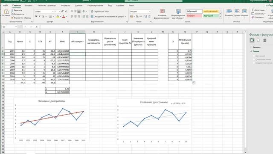Open the Копировать dropdown arrow
Screen dimensions: 273x154
pos(26,14)
